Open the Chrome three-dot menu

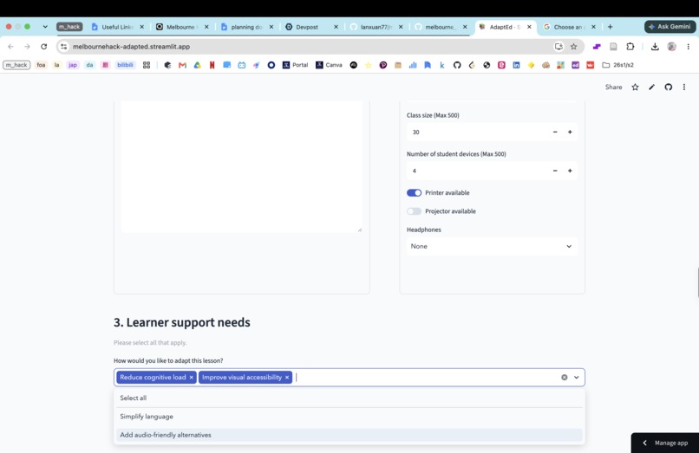[689, 46]
